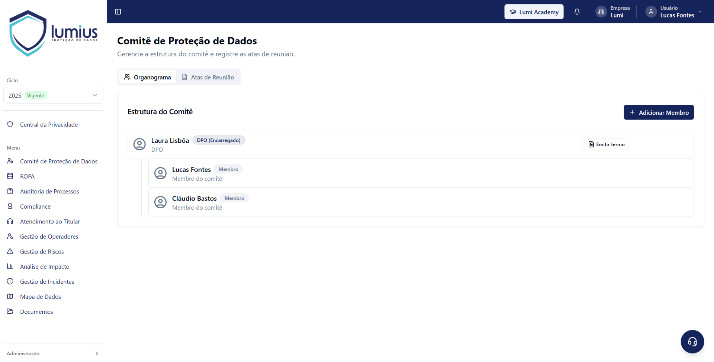Click the Mapa de Dados map icon

10,296
